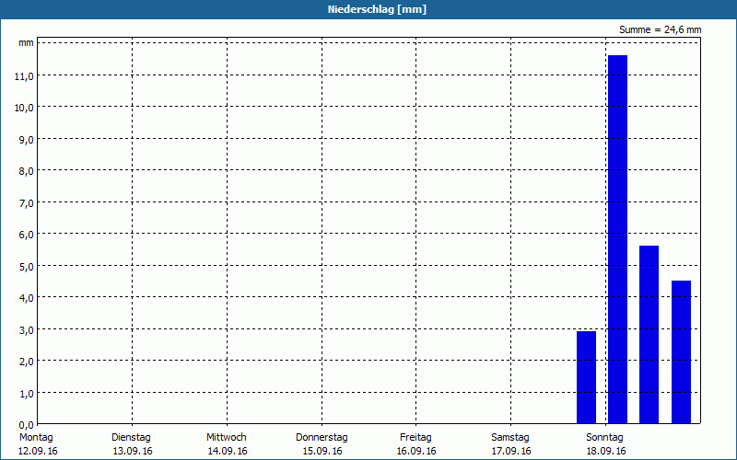Screen dimensions: 737x460
Task: Click the 7,0 y-axis value
Action: pos(27,202)
